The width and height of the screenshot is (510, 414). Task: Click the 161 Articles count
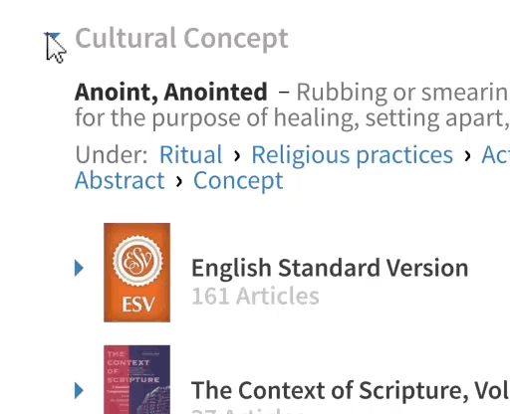pyautogui.click(x=255, y=296)
